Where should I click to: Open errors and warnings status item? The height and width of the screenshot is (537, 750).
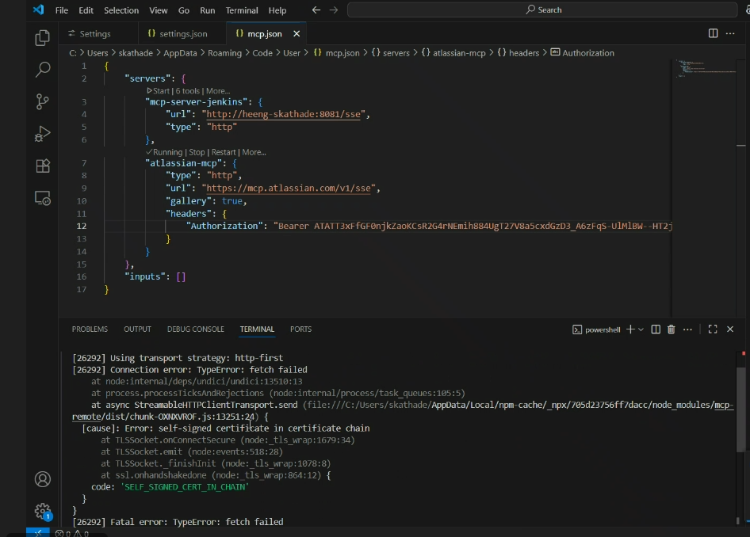coord(72,534)
